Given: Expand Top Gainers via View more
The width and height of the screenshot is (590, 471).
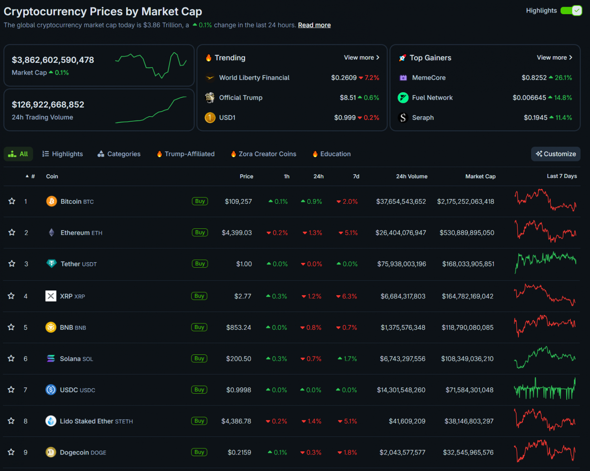Looking at the screenshot, I should [x=554, y=58].
